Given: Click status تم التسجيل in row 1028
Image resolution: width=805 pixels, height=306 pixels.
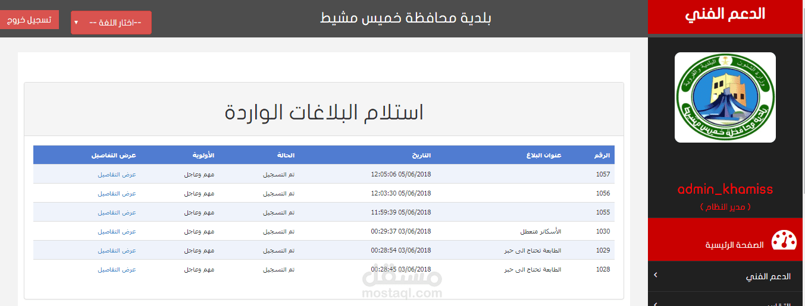Looking at the screenshot, I should [279, 270].
